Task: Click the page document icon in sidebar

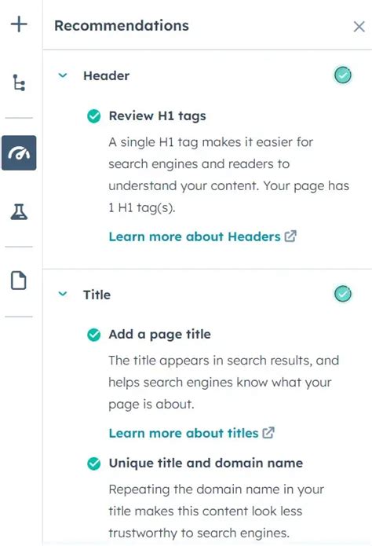Action: [19, 280]
